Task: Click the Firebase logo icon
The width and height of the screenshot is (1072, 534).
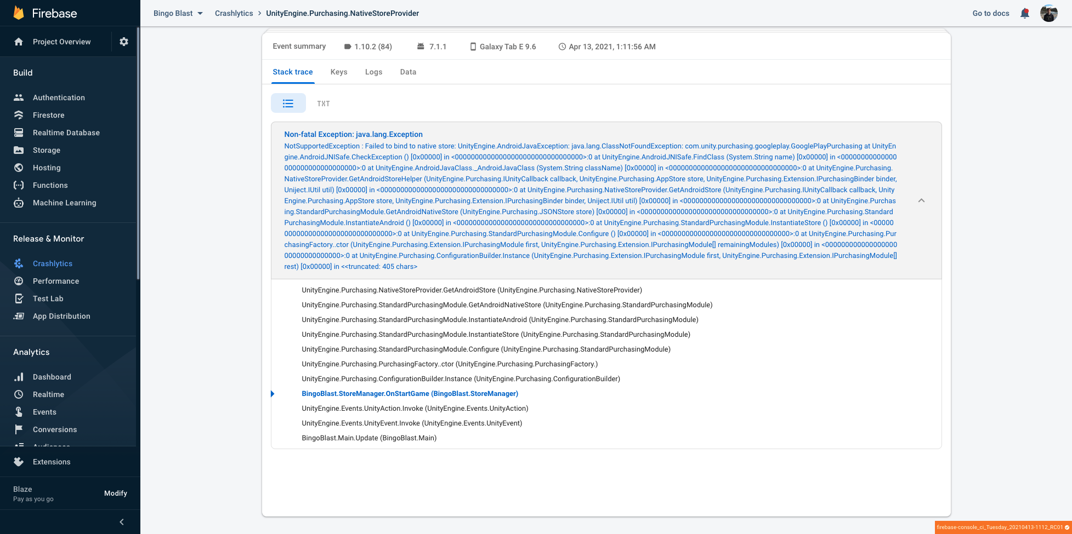Action: pyautogui.click(x=19, y=13)
